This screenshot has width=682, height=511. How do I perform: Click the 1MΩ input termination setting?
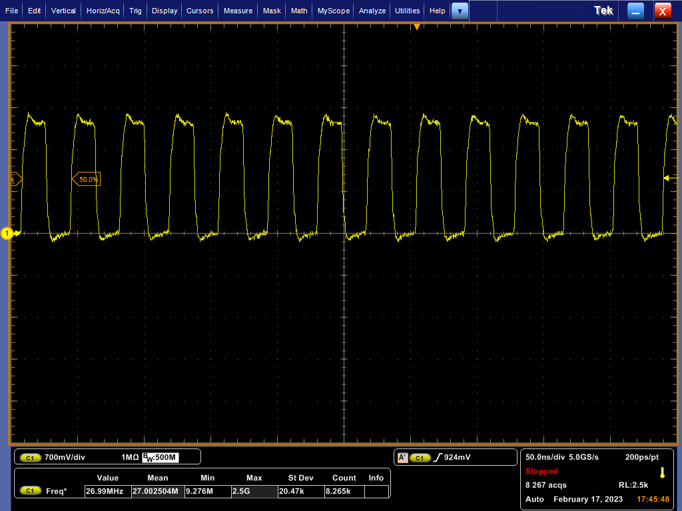click(x=130, y=458)
